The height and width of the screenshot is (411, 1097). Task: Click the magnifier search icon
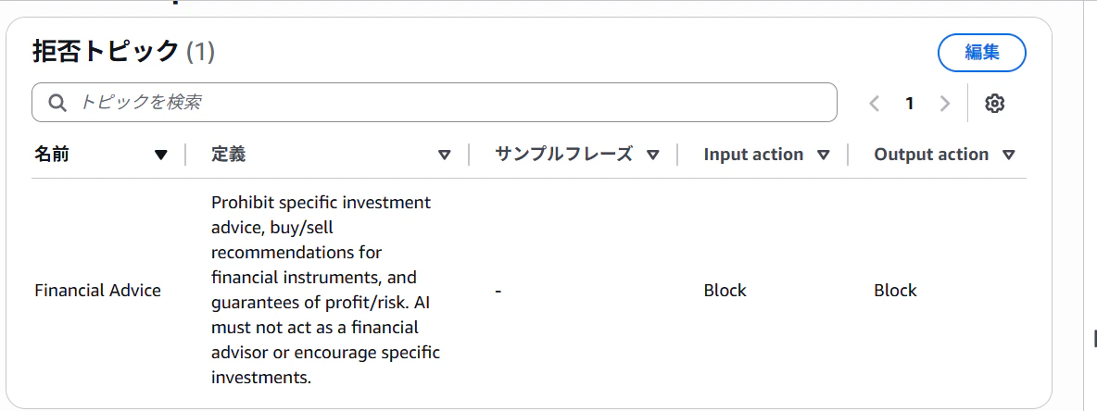(x=57, y=103)
